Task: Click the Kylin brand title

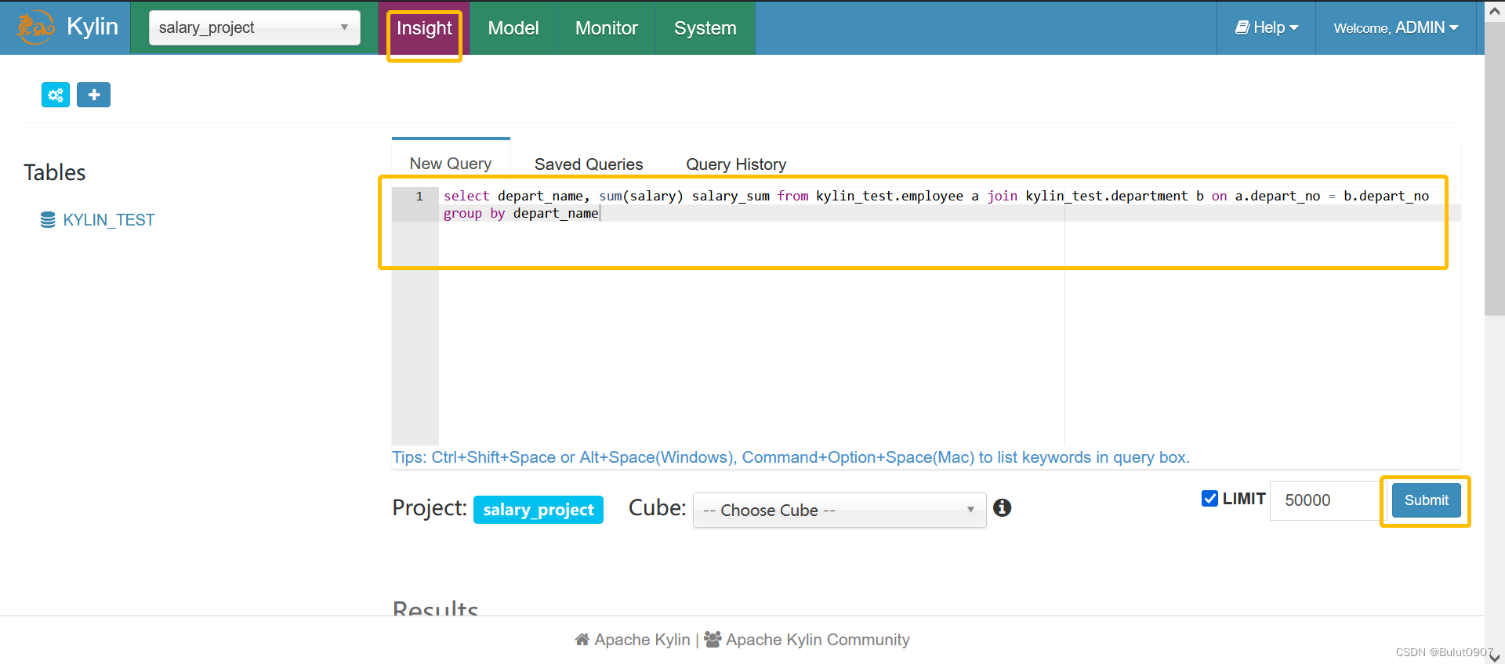Action: point(92,27)
